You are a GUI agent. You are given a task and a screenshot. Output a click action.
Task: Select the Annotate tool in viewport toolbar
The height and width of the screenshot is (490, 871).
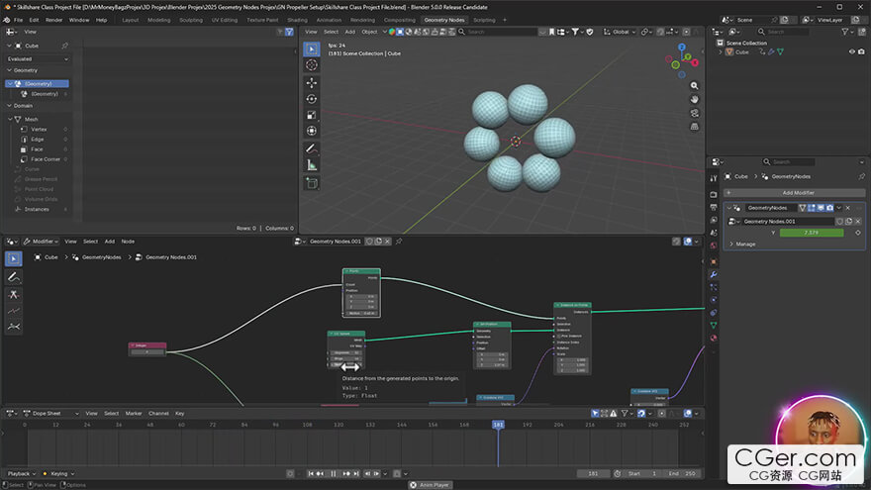[x=312, y=148]
